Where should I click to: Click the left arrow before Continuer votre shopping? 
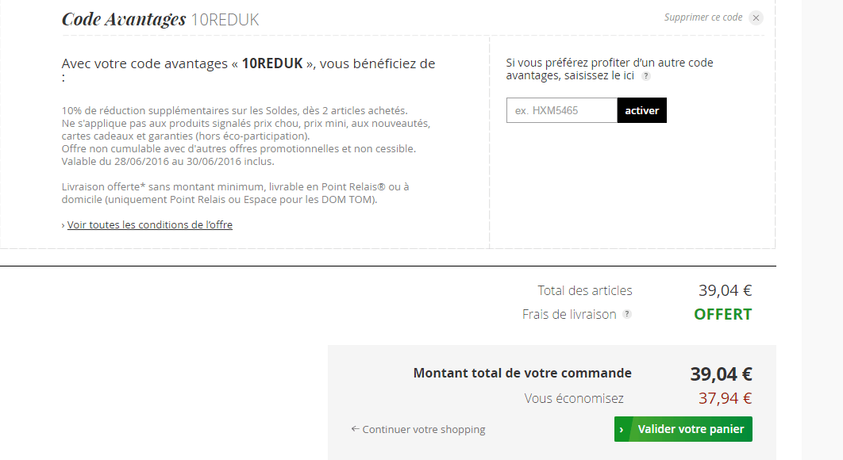pos(355,429)
